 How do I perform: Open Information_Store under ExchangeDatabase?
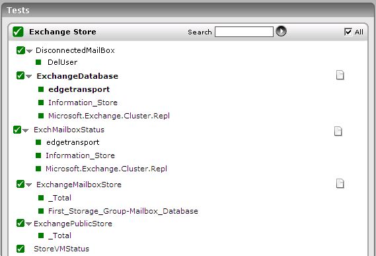coord(83,103)
